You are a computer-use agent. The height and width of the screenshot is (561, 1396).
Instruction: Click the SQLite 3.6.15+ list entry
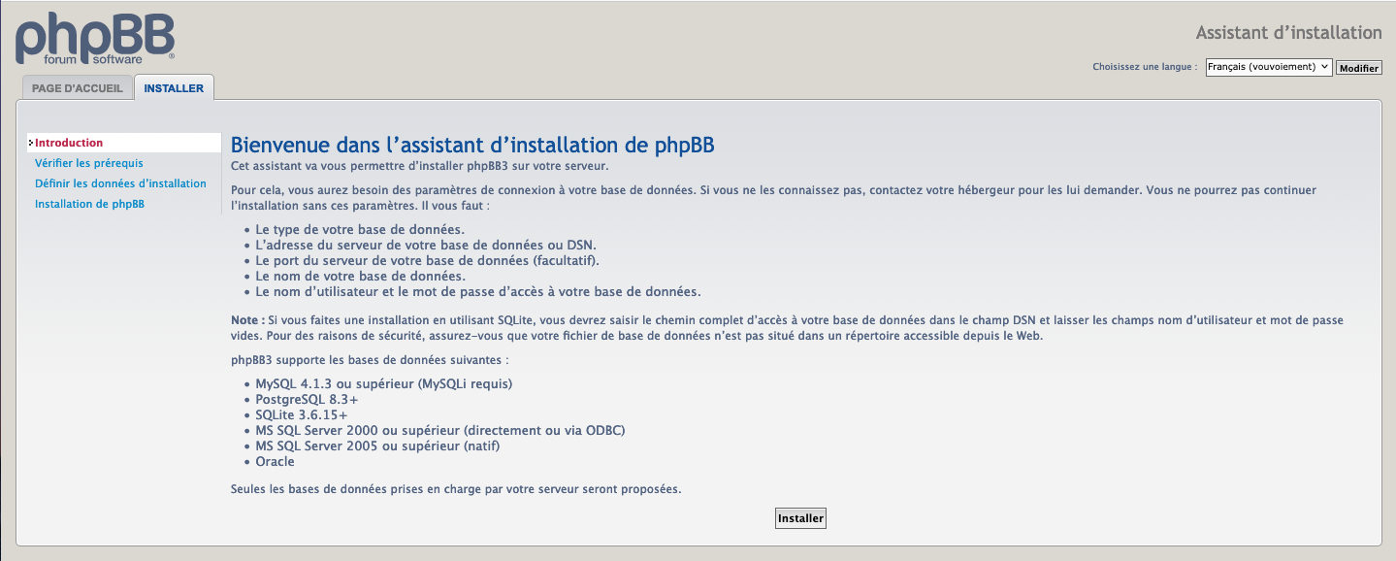point(301,414)
